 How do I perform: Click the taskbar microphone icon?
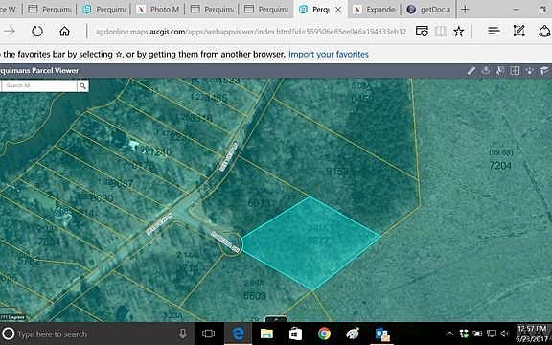point(183,333)
